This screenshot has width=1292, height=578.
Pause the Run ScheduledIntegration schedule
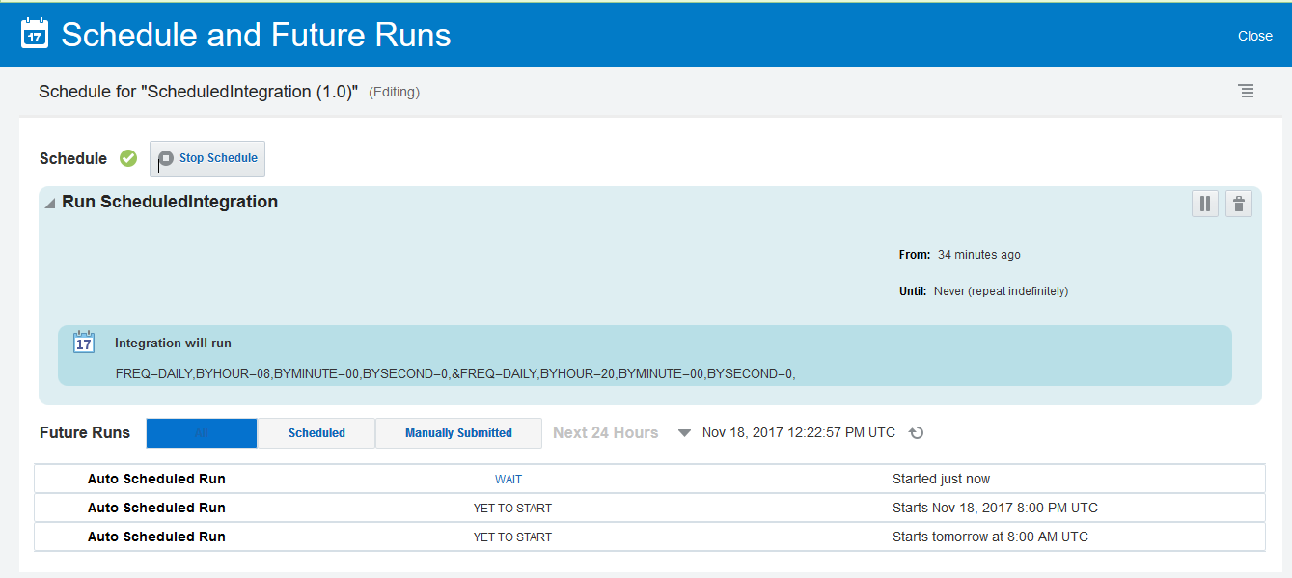coord(1204,204)
